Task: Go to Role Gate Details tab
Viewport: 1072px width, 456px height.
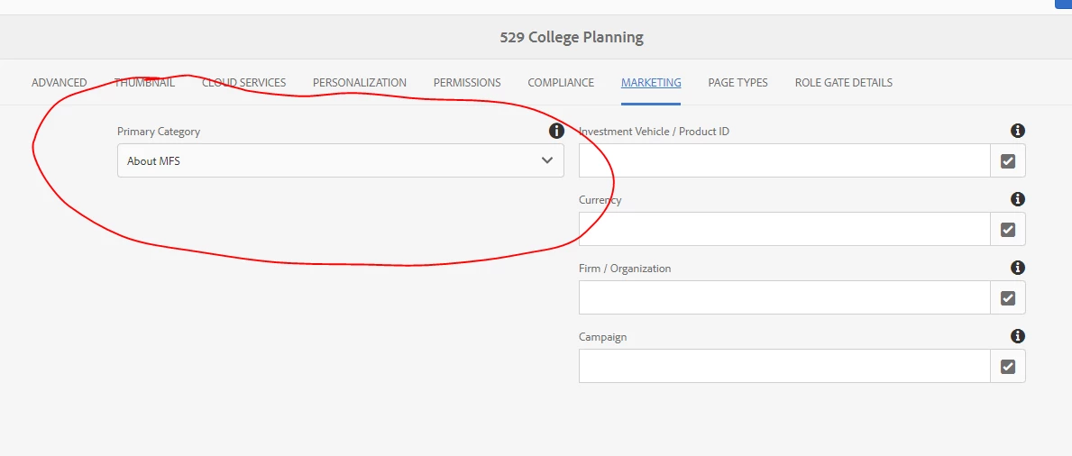Action: 843,83
